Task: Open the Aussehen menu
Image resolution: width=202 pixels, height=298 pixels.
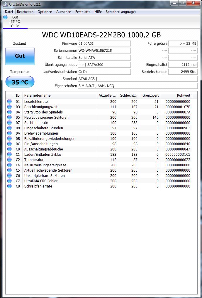Action: [x=64, y=12]
